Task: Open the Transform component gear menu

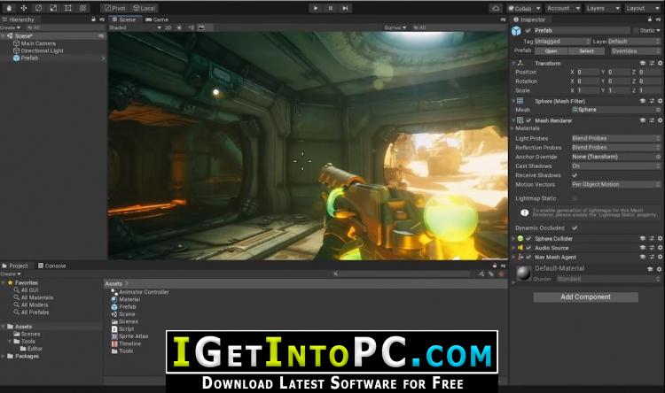Action: coord(660,63)
